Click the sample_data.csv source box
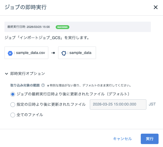 click(26, 53)
